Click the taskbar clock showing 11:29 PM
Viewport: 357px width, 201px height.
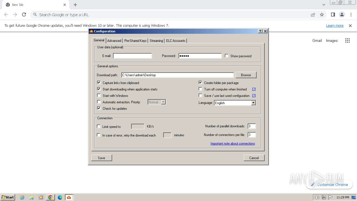pyautogui.click(x=342, y=197)
